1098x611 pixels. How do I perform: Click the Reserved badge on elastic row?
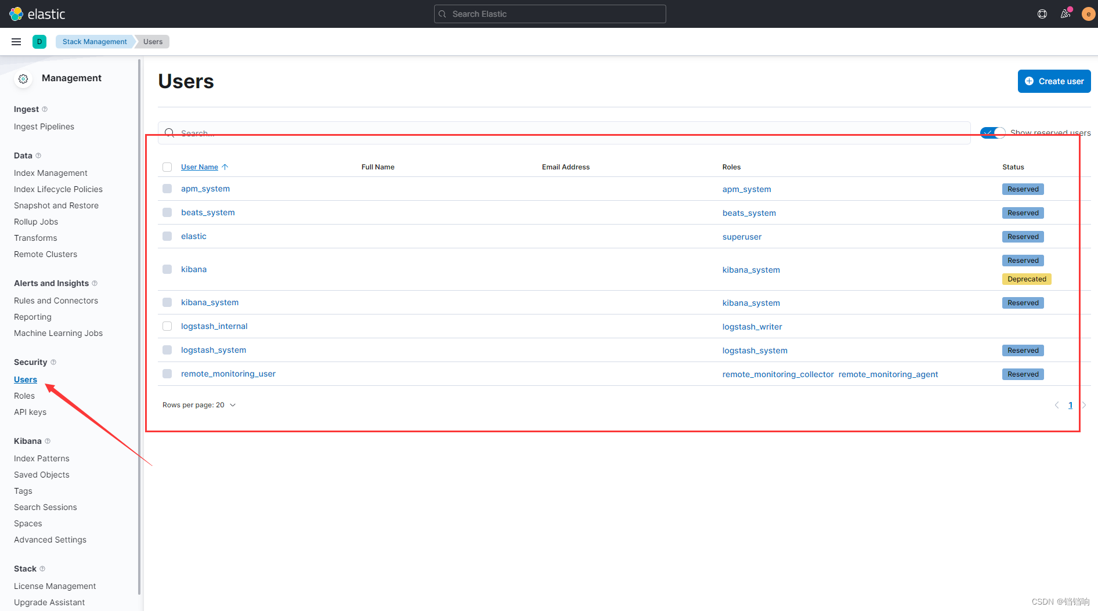1023,237
